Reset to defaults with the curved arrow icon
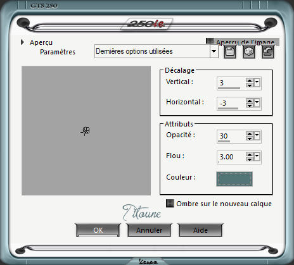The image size is (294, 265). tap(268, 51)
